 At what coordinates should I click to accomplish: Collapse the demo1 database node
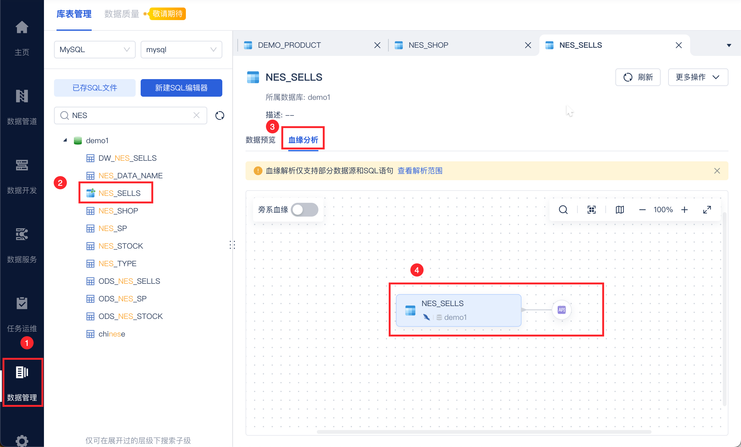[65, 140]
